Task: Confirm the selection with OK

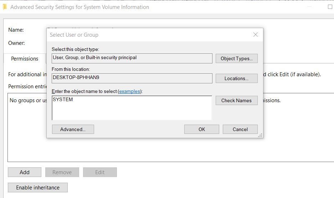Action: (201, 129)
